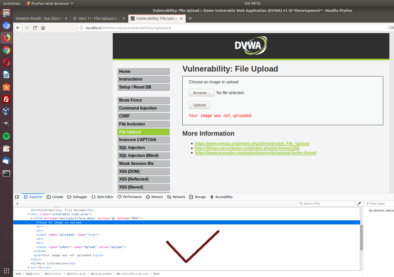The width and height of the screenshot is (394, 277).
Task: Open the XSS (Stored) page
Action: click(x=143, y=187)
